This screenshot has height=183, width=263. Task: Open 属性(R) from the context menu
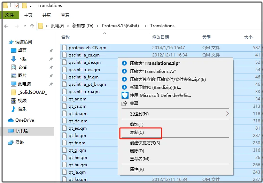pos(175,169)
